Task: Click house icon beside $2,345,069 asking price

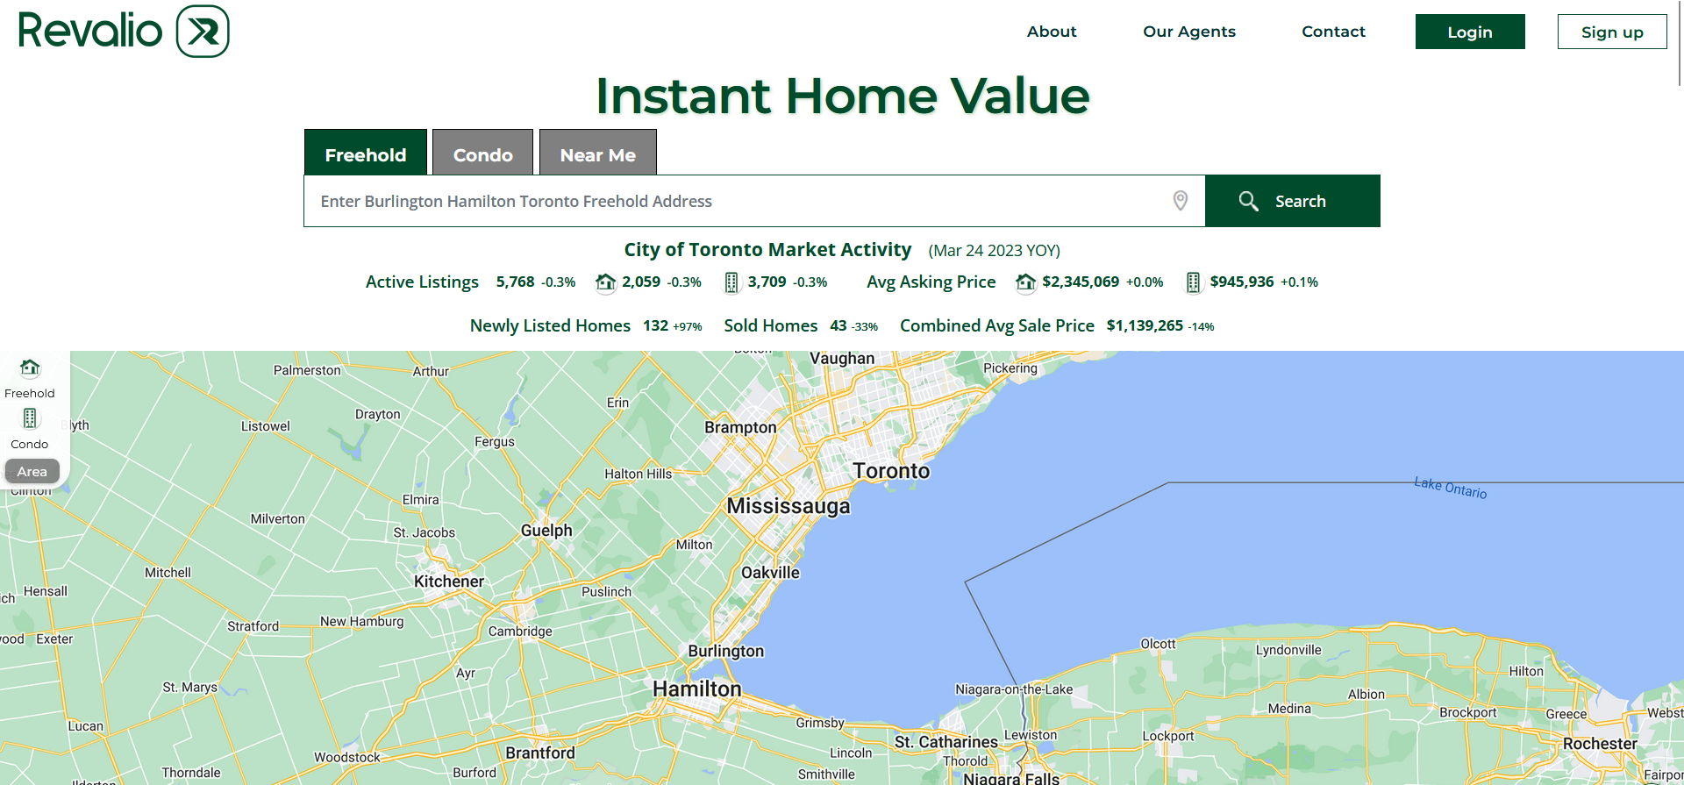Action: pyautogui.click(x=1025, y=282)
